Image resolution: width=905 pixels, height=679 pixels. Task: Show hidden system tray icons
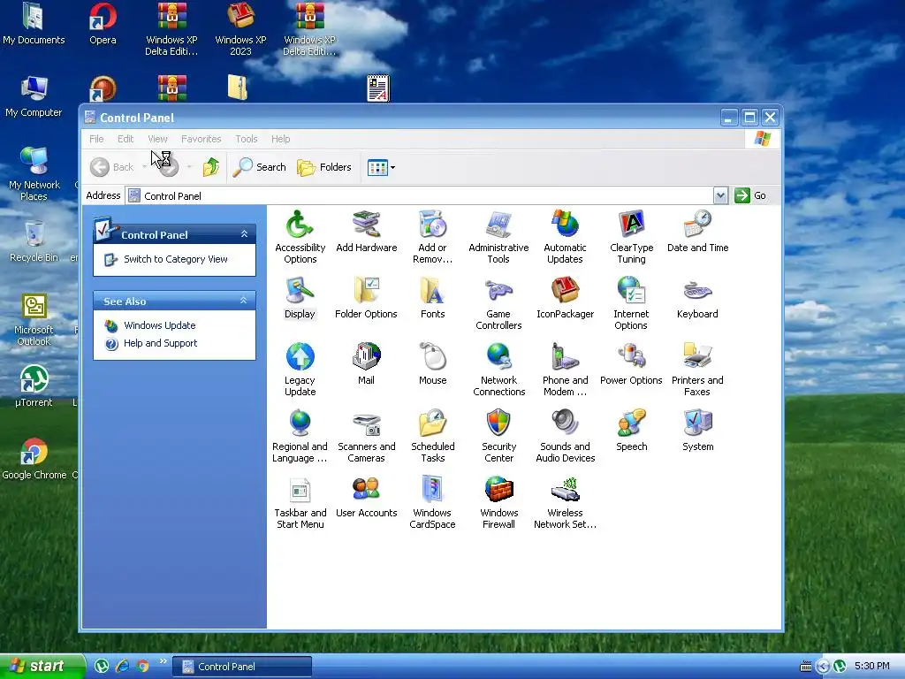823,667
